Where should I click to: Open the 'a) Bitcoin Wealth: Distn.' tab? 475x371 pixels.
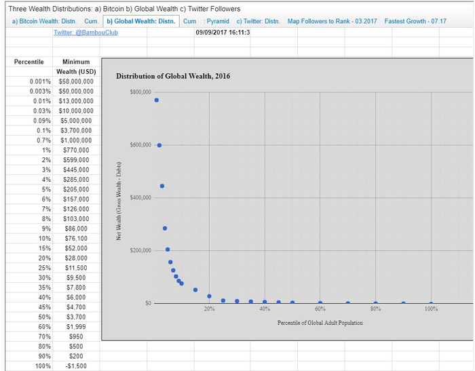(x=45, y=21)
